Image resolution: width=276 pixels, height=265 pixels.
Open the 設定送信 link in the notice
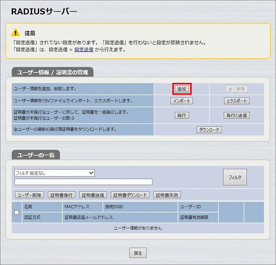(84, 50)
